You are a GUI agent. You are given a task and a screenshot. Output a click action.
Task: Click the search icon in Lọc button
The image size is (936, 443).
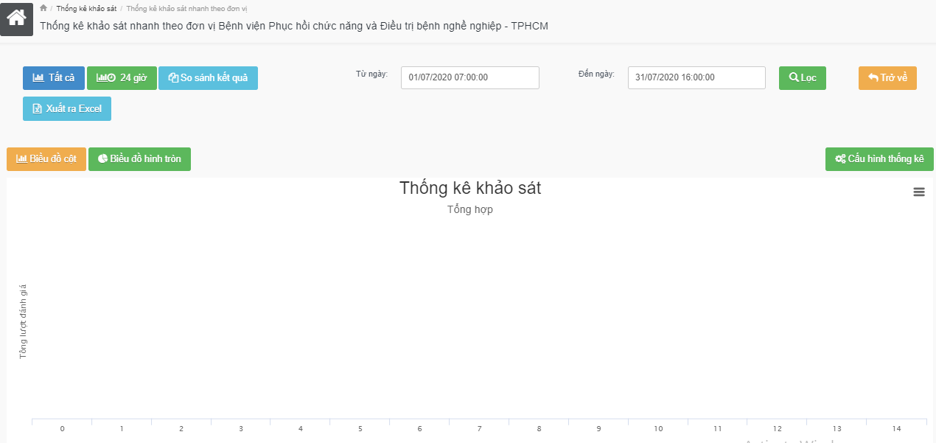tap(794, 77)
